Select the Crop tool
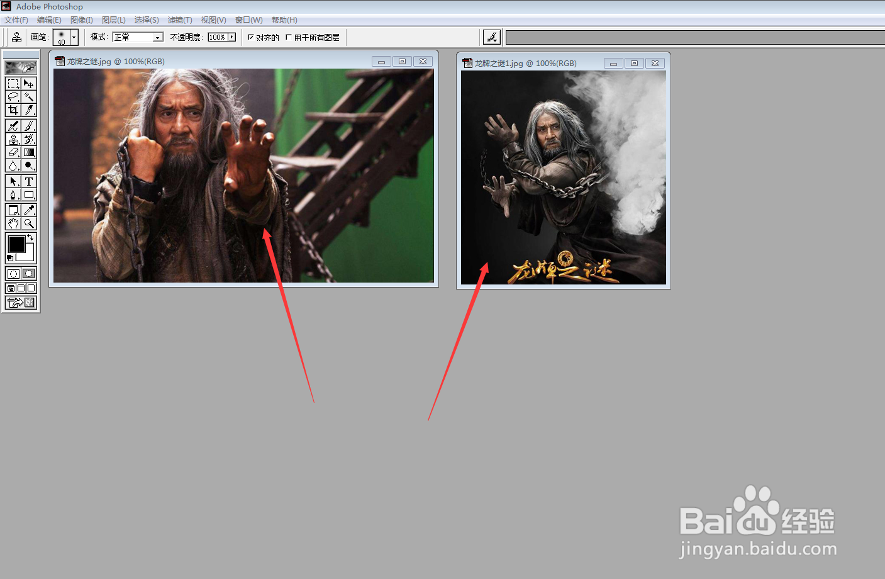The width and height of the screenshot is (885, 579). click(13, 110)
